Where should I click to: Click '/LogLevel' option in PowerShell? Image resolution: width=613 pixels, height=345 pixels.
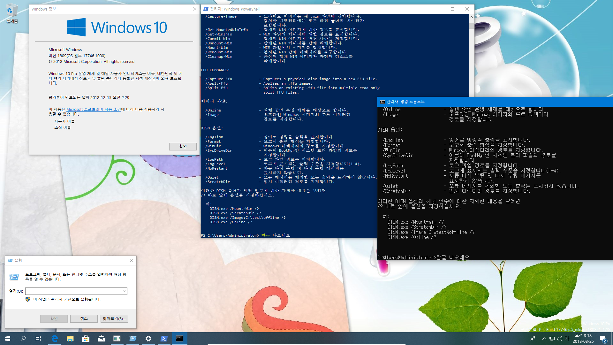215,164
